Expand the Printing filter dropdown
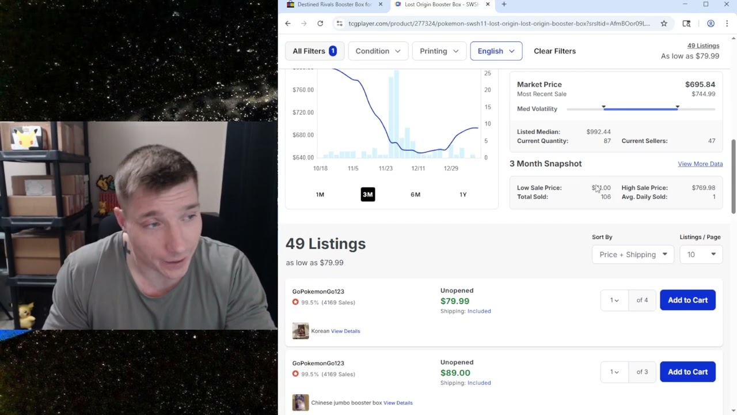The width and height of the screenshot is (737, 415). click(439, 51)
